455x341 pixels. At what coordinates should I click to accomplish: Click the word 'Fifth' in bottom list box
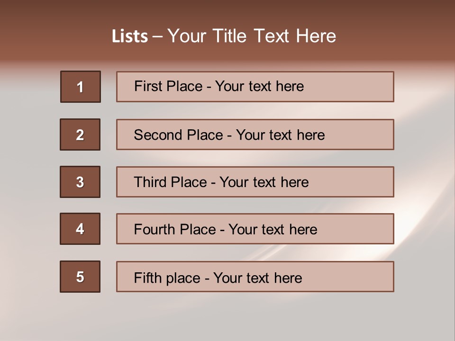coord(147,278)
